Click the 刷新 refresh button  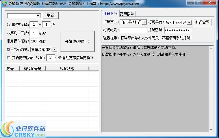pyautogui.click(x=51, y=16)
